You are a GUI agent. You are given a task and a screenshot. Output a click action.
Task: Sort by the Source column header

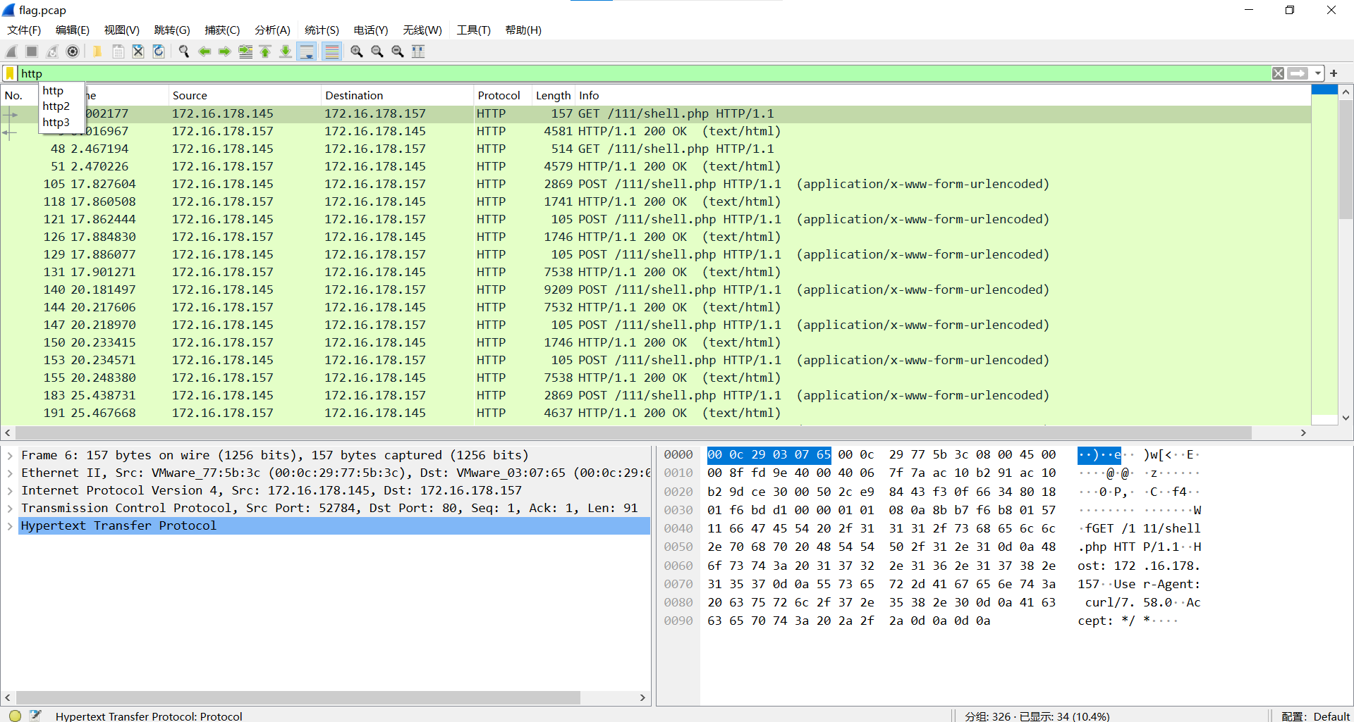coord(244,95)
